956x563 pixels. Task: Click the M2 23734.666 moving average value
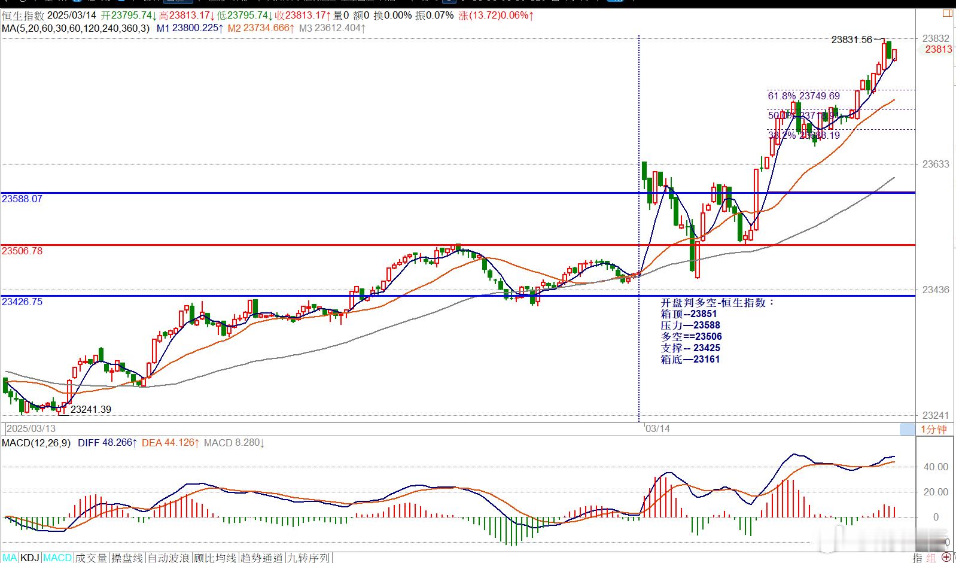(x=261, y=28)
